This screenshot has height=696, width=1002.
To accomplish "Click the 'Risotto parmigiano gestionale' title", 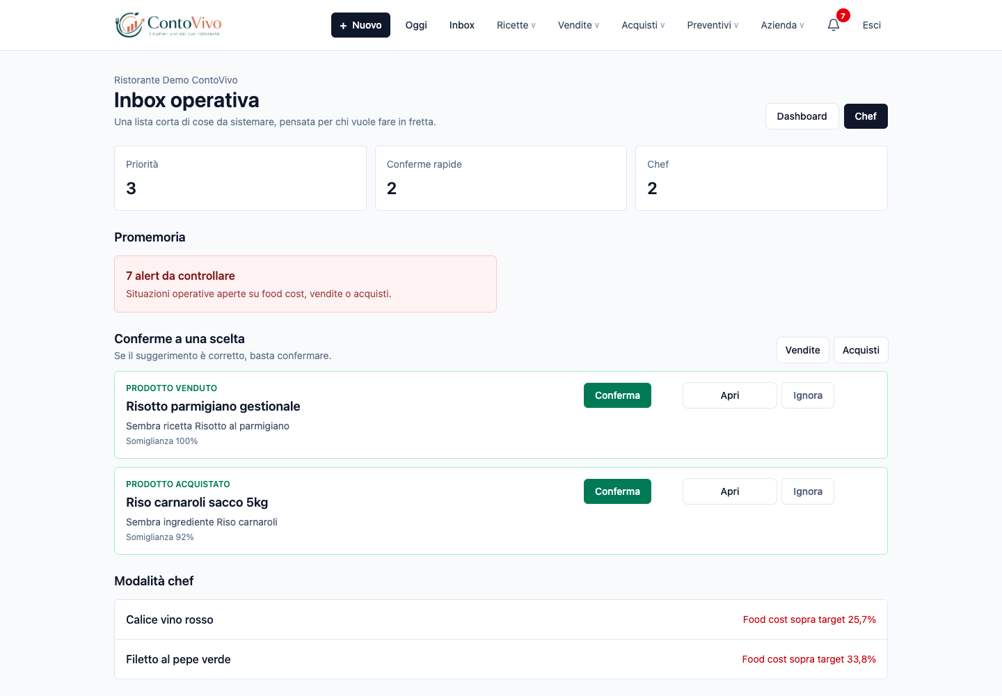I will click(213, 406).
